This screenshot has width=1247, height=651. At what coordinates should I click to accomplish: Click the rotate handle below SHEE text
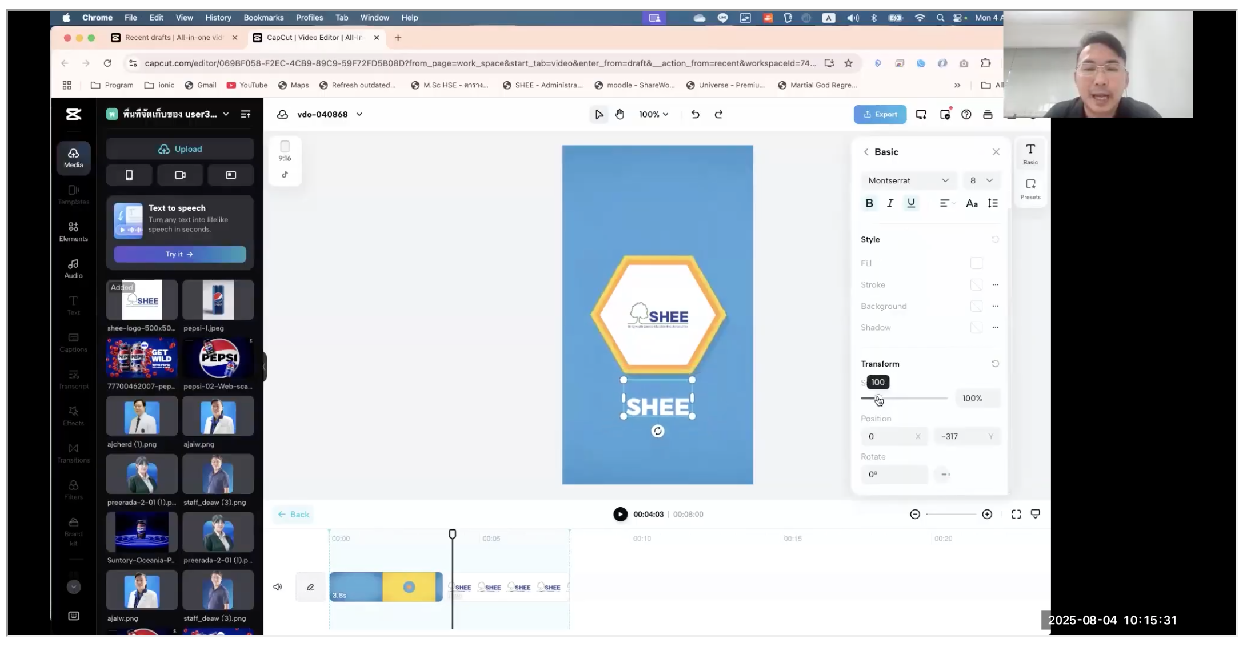click(657, 431)
